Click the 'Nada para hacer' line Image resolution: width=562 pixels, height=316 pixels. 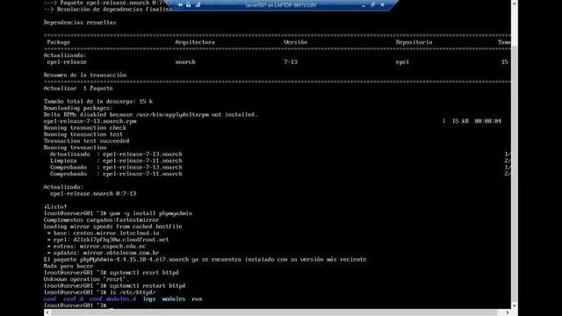[x=68, y=266]
